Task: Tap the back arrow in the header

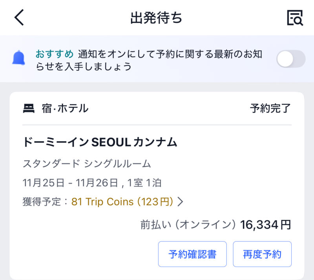Action: [19, 18]
